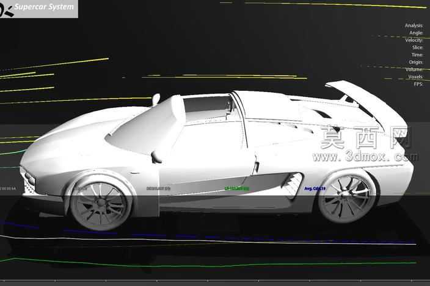The width and height of the screenshot is (430, 286).
Task: Click the white supercar 3D model
Action: coord(217,156)
